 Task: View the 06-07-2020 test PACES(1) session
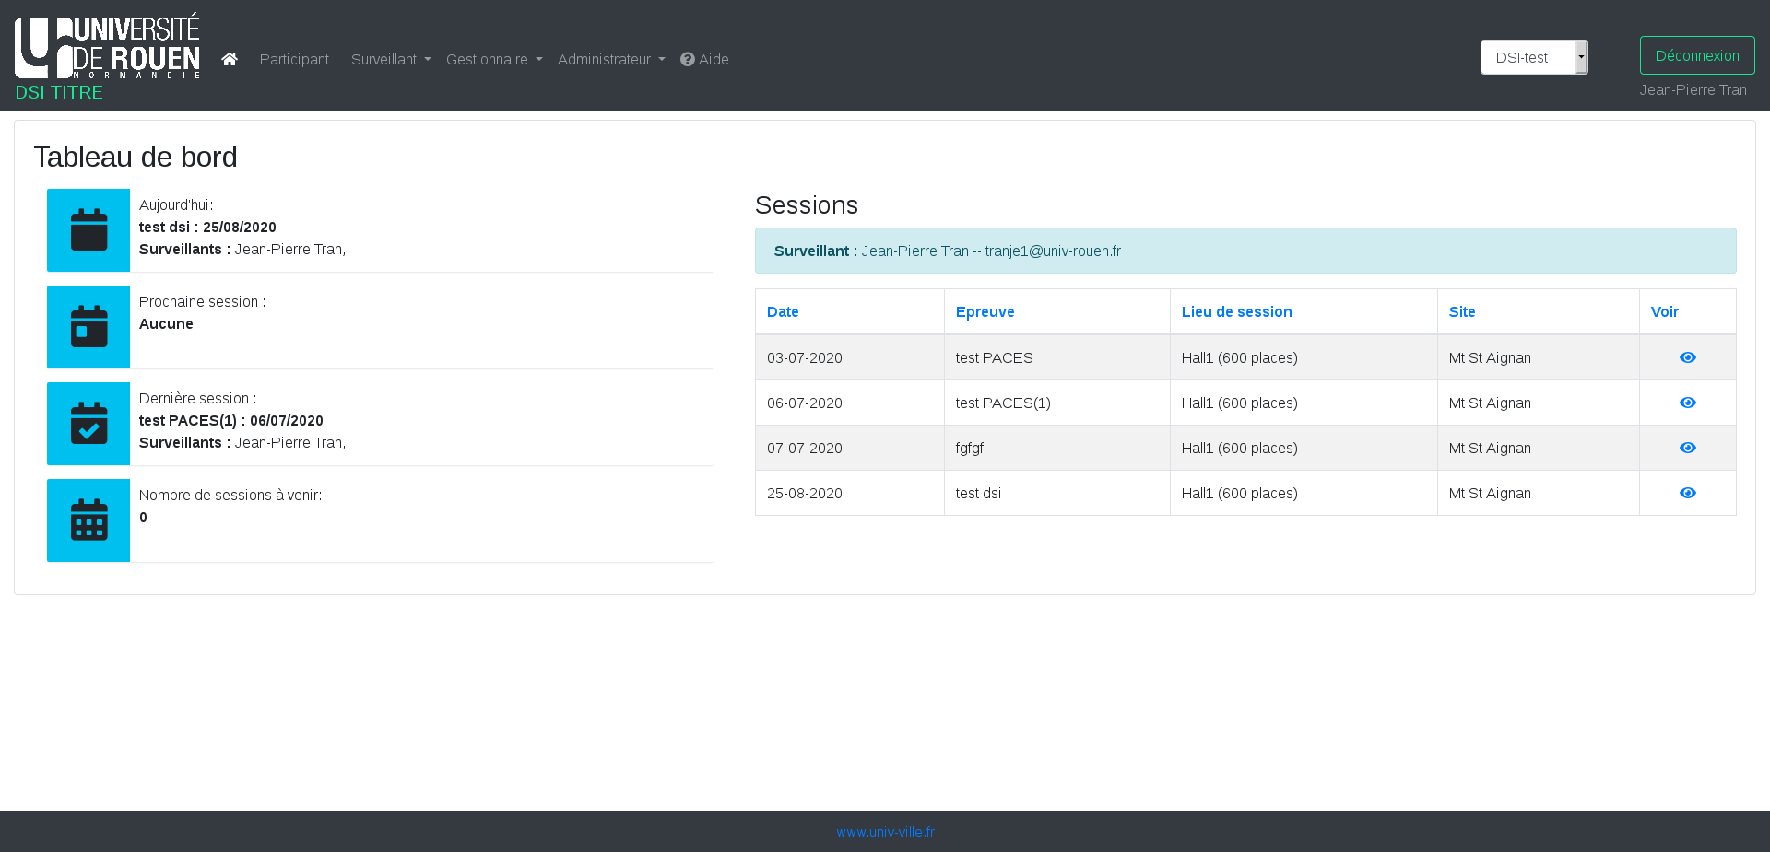click(x=1687, y=403)
